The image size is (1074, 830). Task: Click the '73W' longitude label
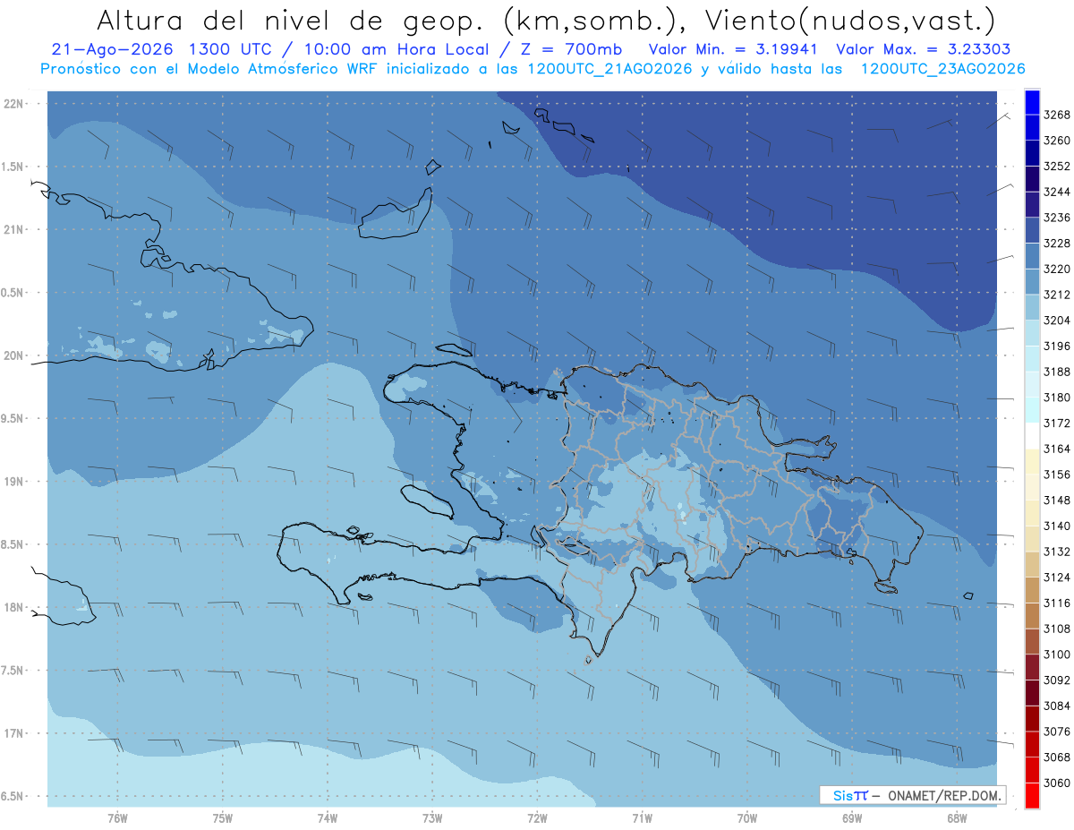432,818
